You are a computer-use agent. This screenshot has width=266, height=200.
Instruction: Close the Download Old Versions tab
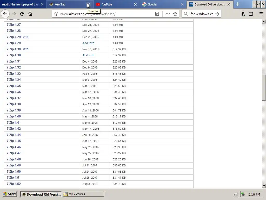tap(229, 4)
